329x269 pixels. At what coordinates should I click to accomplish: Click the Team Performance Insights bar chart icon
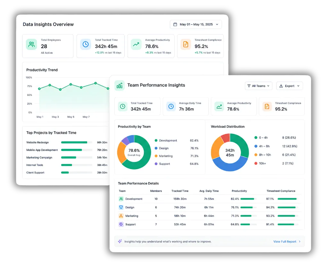click(119, 86)
